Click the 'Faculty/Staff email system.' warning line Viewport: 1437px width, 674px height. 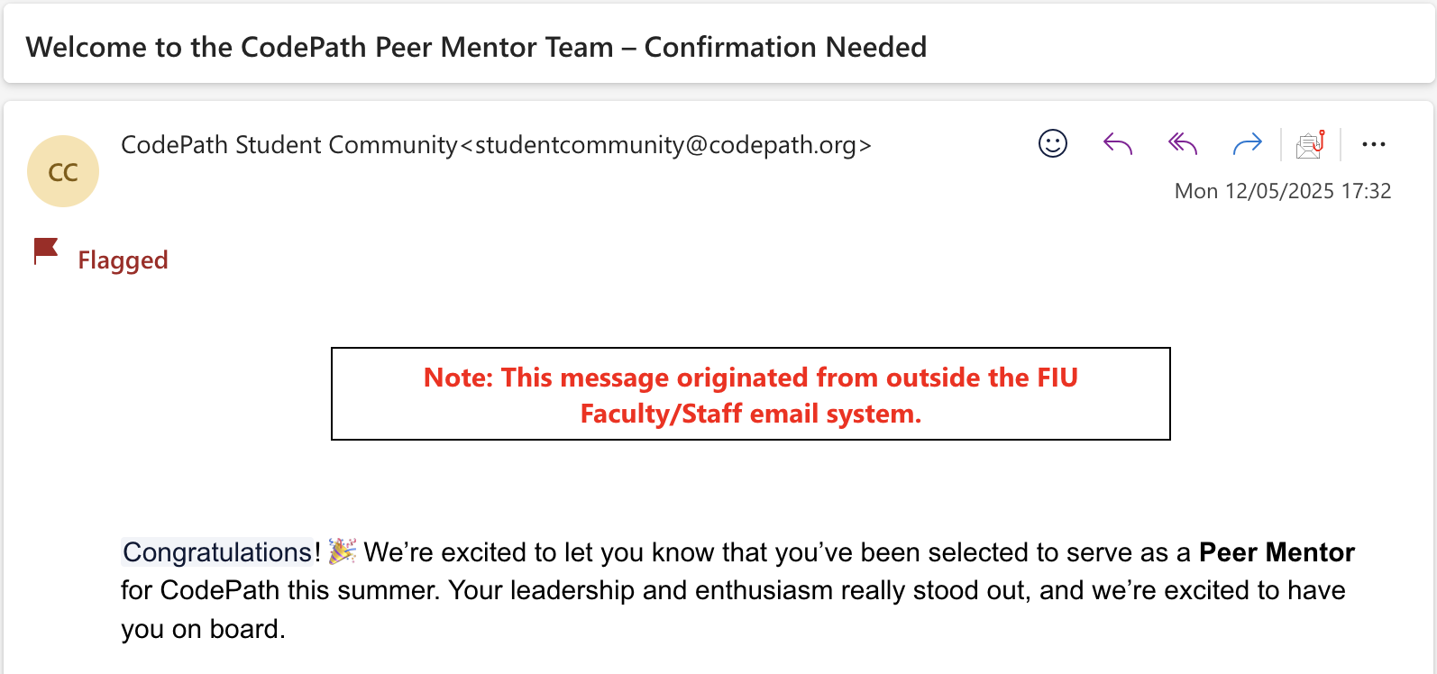[750, 414]
